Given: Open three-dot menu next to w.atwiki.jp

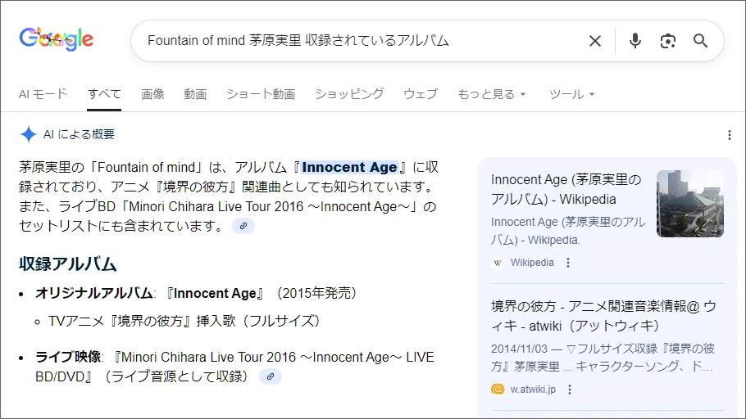Looking at the screenshot, I should [570, 390].
